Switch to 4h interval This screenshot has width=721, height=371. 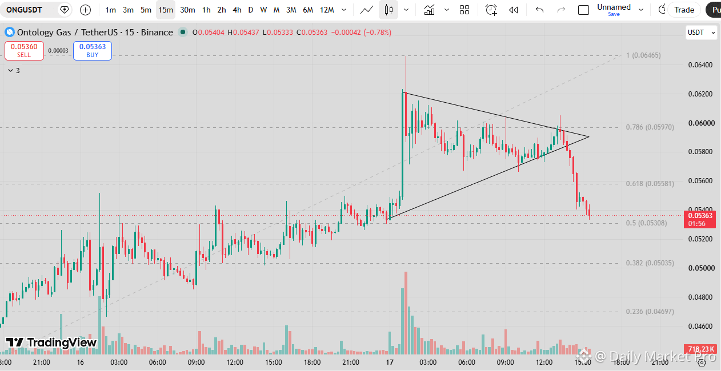point(237,10)
